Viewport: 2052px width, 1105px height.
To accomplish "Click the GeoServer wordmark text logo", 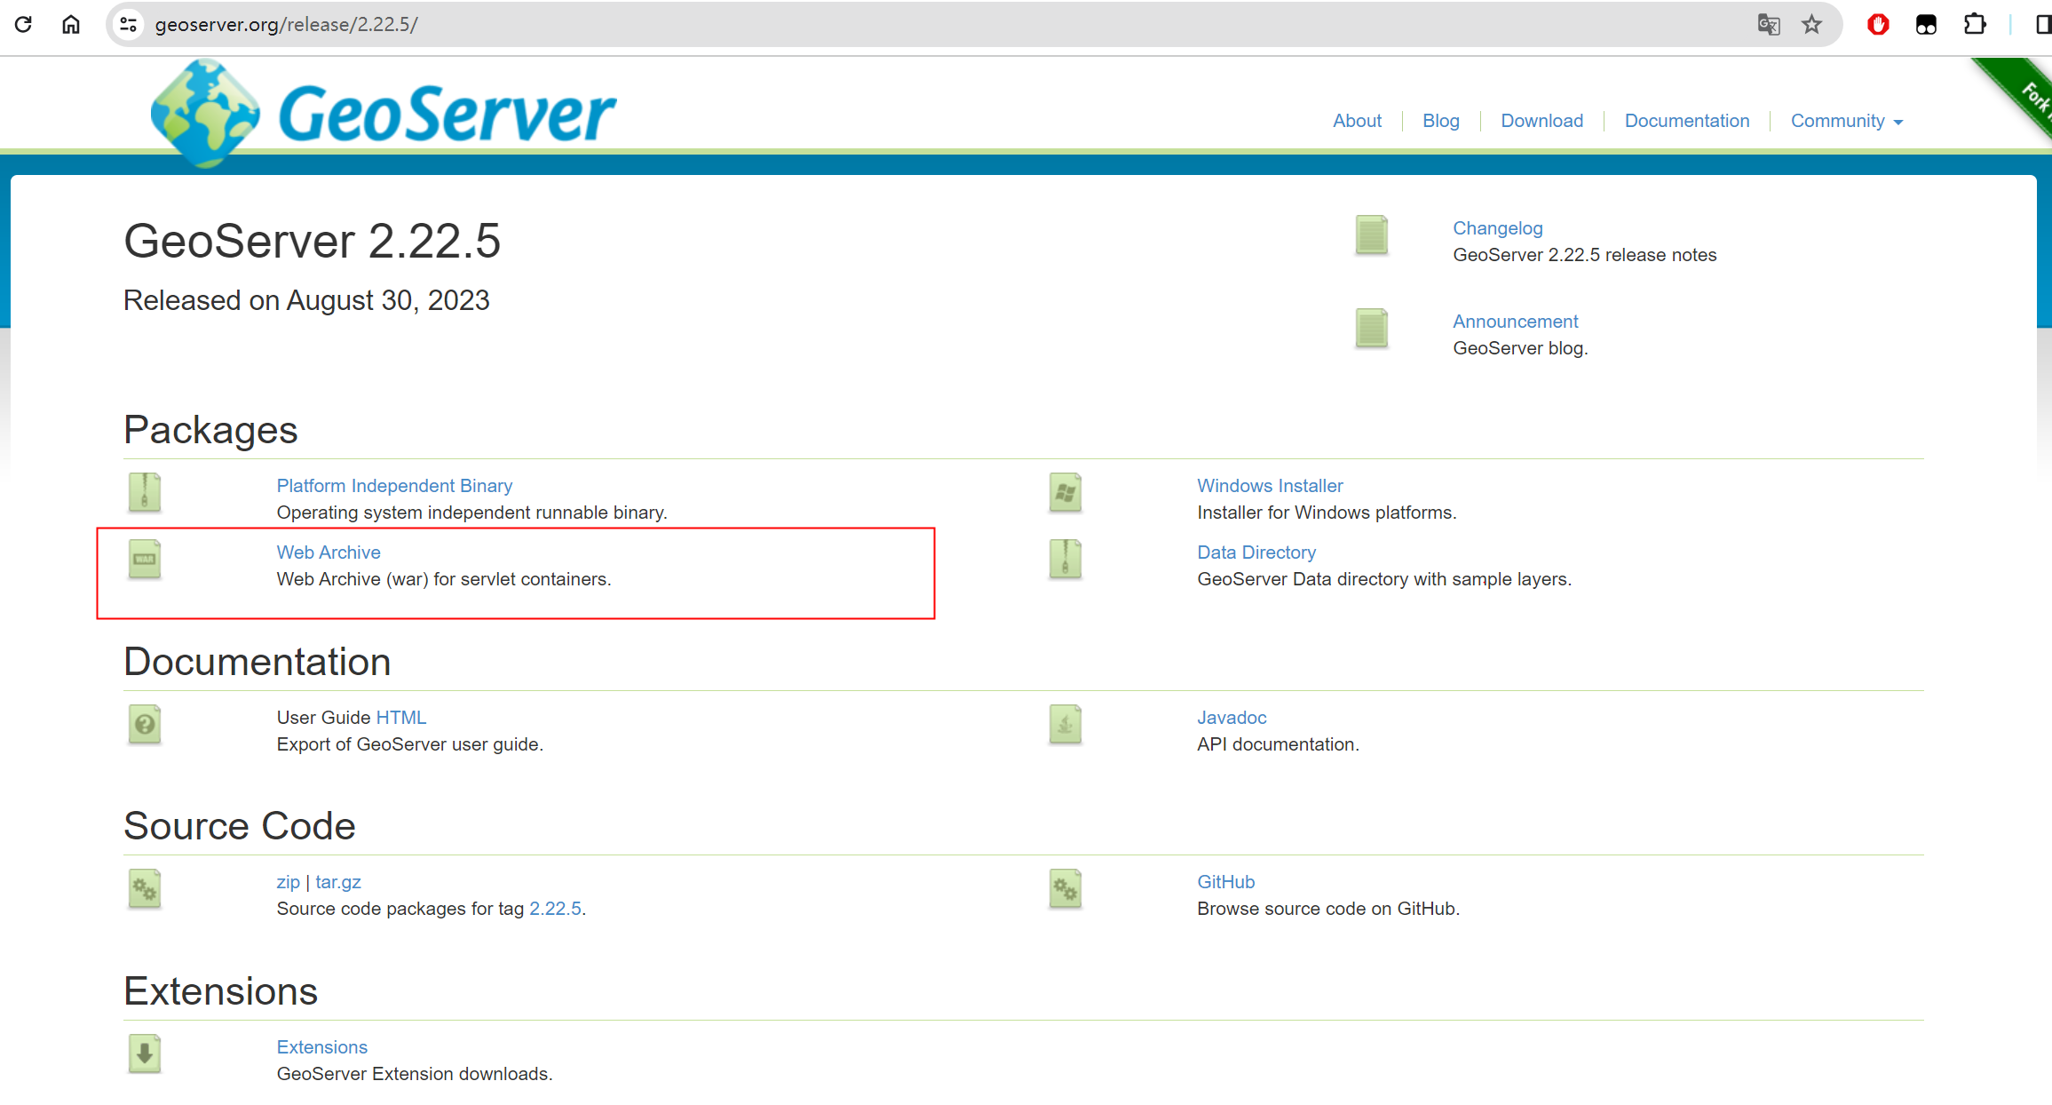I will pos(448,114).
